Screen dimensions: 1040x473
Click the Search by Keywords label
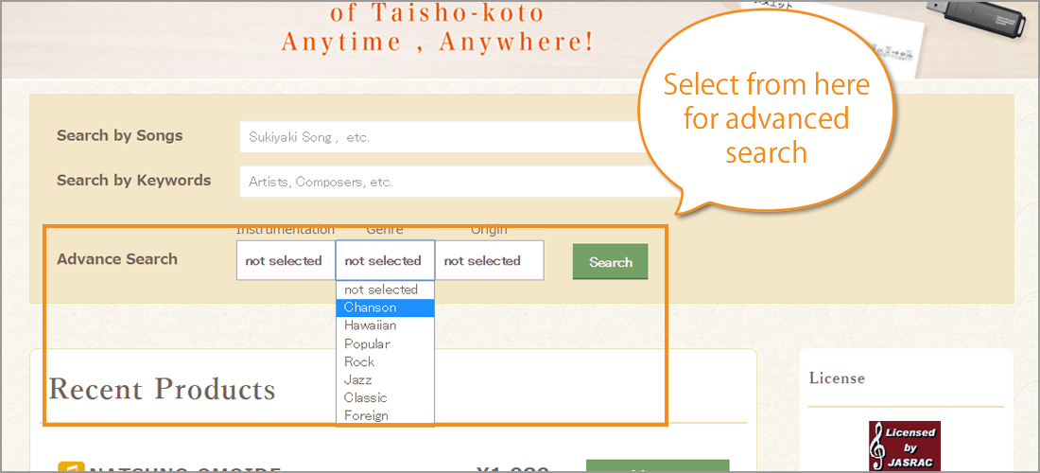(134, 181)
